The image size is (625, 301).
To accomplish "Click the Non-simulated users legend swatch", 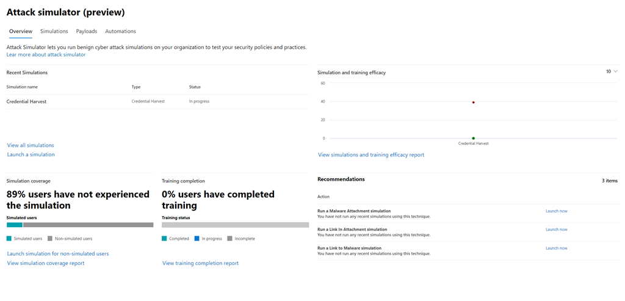I will coord(49,239).
